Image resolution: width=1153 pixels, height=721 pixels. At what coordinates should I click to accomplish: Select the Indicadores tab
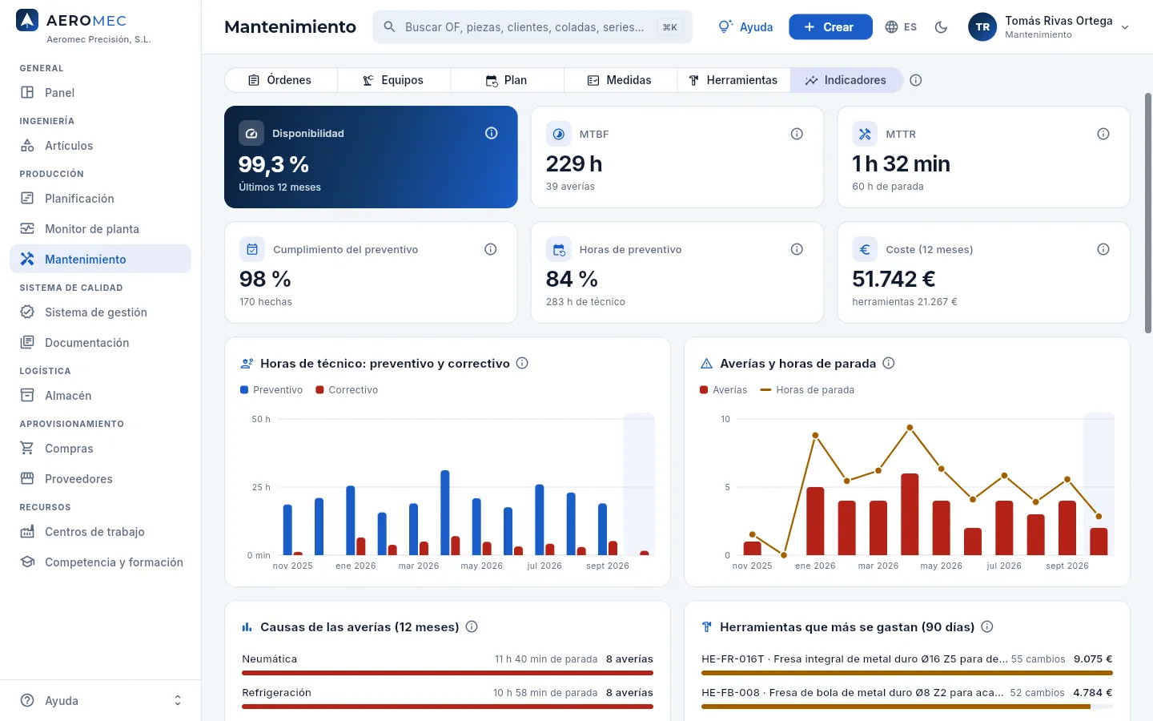point(847,80)
